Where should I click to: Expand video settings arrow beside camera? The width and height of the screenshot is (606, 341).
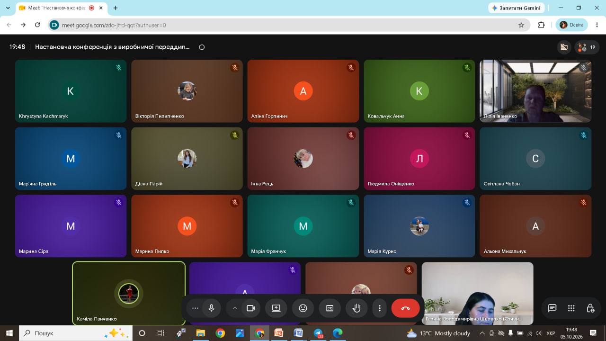(235, 308)
